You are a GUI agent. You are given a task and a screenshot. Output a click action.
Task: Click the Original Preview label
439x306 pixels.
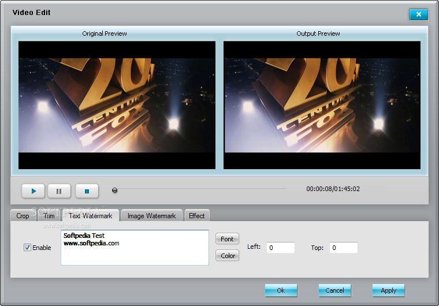105,33
